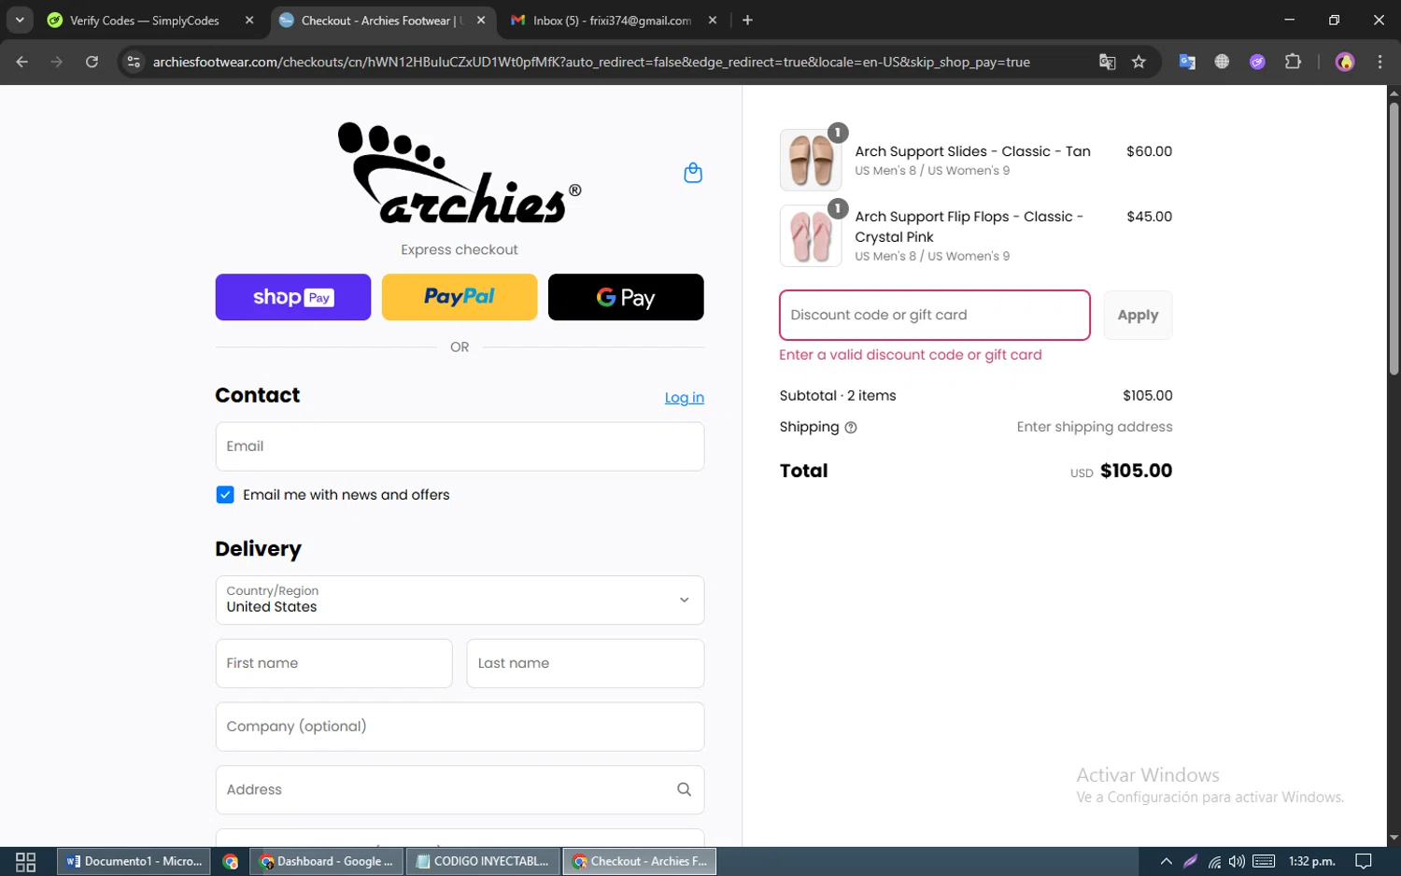Click the feather pen tray icon
This screenshot has width=1401, height=876.
1190,861
